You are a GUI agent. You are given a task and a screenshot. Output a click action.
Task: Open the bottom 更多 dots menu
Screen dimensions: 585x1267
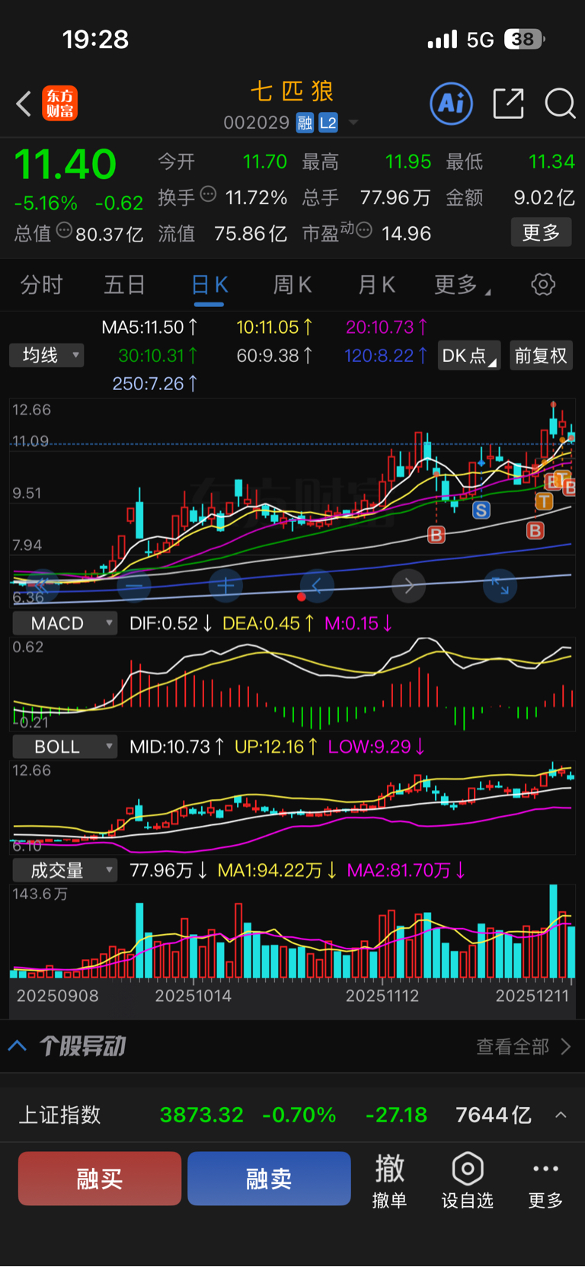pos(545,1181)
